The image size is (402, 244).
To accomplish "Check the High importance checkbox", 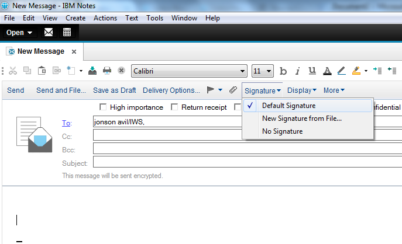I will (103, 107).
